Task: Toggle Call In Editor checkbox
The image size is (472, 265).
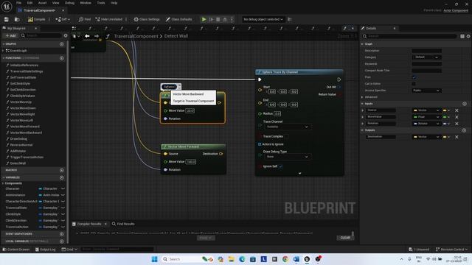Action: (x=414, y=84)
